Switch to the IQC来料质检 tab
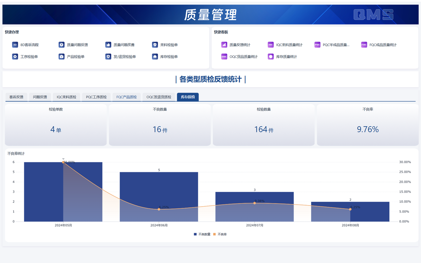Image resolution: width=421 pixels, height=263 pixels. point(67,97)
